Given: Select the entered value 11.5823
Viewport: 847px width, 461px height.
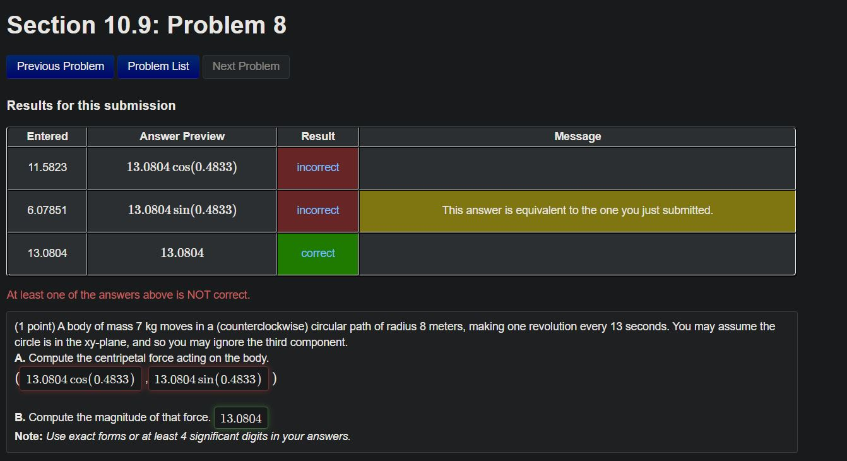Looking at the screenshot, I should 47,167.
